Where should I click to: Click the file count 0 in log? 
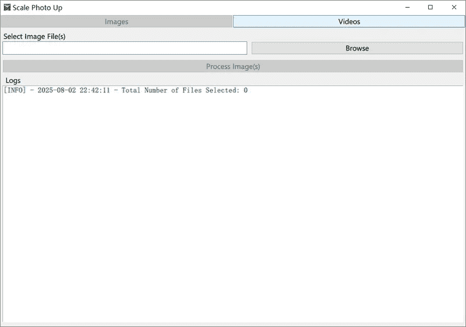[x=245, y=90]
